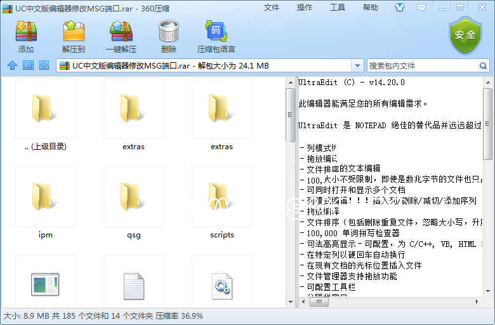495x325 pixels.
Task: Switch to list view icon
Action: [28, 65]
